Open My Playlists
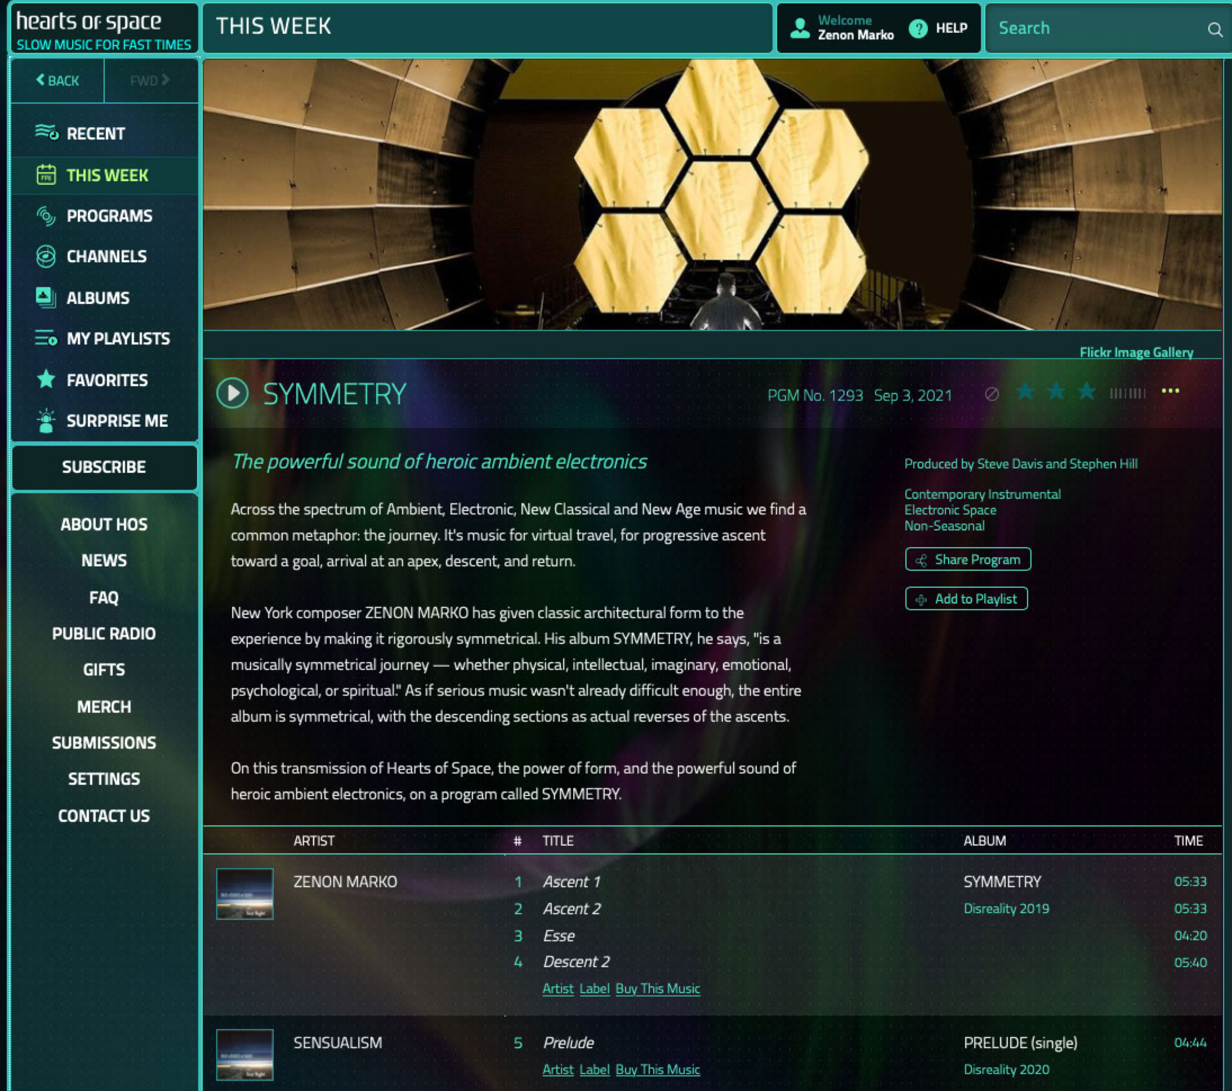This screenshot has height=1091, width=1232. point(118,339)
